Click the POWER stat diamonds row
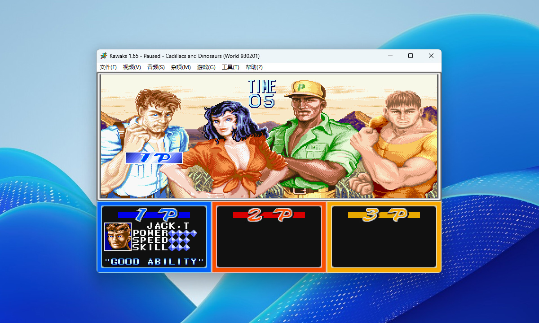 click(x=182, y=233)
